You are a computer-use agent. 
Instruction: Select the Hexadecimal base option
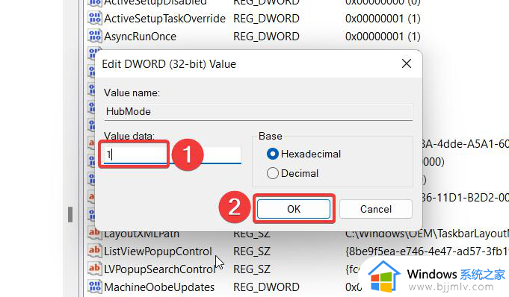click(x=303, y=154)
